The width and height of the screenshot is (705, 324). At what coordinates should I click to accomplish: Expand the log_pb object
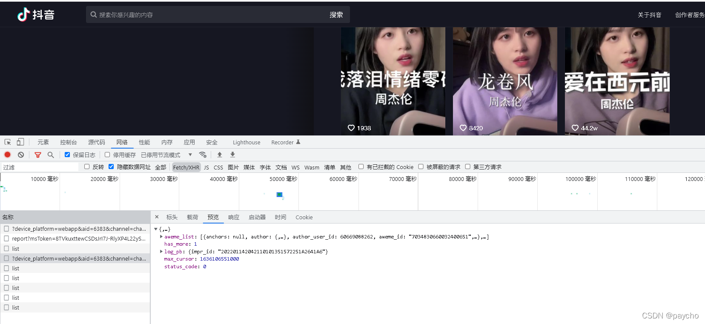(x=161, y=251)
